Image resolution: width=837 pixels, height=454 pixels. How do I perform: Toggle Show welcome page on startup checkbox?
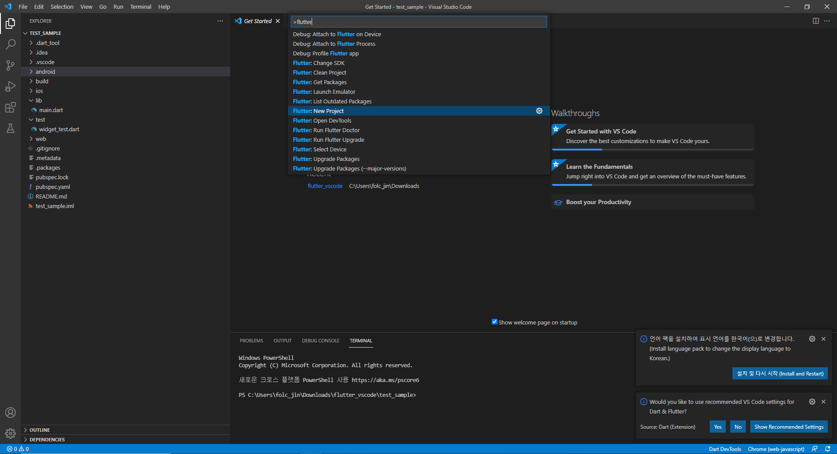494,322
